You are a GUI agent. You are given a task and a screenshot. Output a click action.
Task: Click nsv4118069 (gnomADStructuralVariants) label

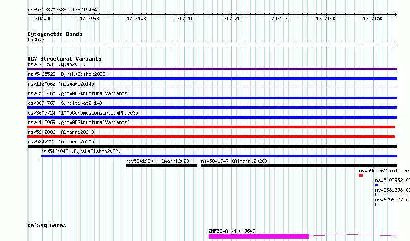click(79, 122)
